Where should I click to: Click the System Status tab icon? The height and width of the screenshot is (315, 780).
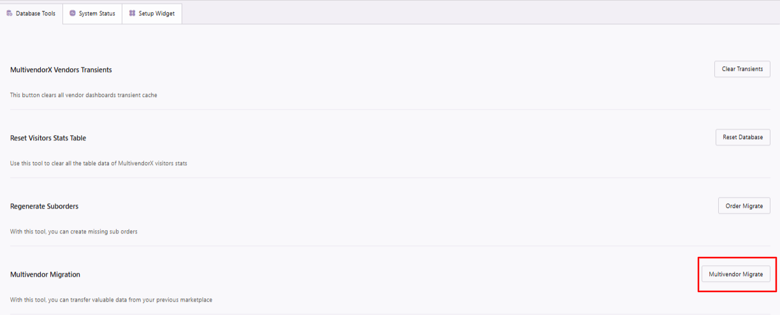pyautogui.click(x=73, y=13)
